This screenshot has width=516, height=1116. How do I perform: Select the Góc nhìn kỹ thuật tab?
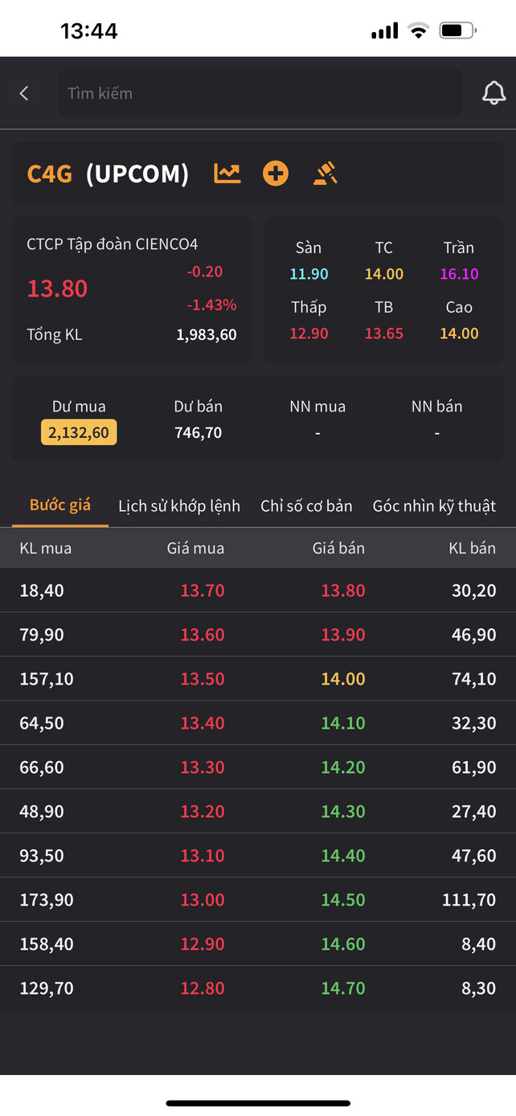click(434, 506)
